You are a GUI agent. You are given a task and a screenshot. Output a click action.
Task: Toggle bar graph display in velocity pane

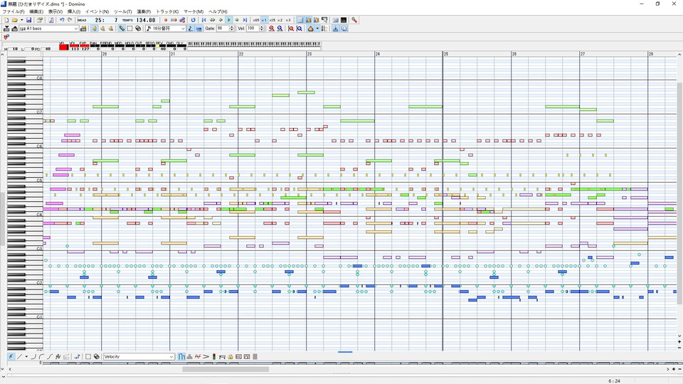tap(181, 356)
